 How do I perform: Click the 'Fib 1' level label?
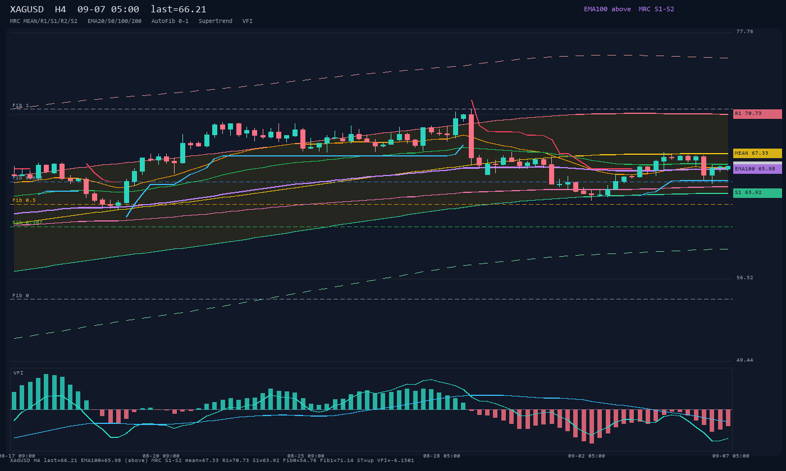21,105
